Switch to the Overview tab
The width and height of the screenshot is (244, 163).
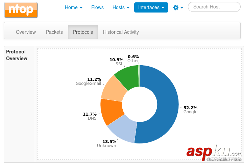click(26, 32)
